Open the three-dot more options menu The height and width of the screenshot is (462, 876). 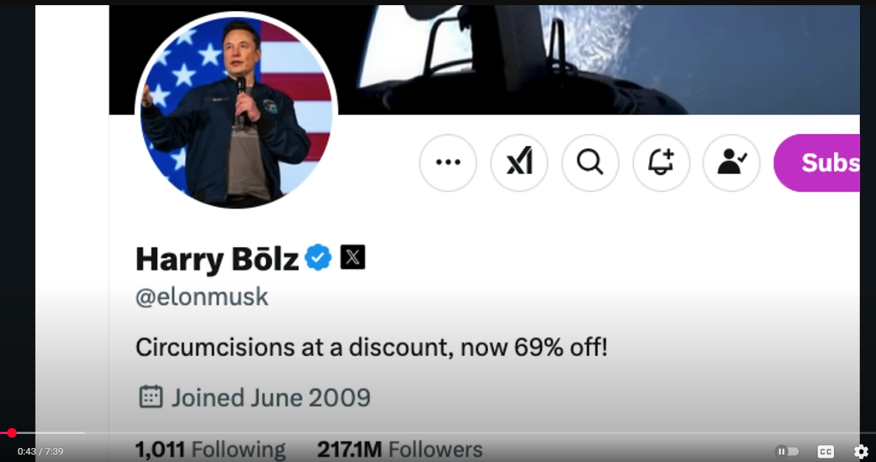[x=448, y=163]
